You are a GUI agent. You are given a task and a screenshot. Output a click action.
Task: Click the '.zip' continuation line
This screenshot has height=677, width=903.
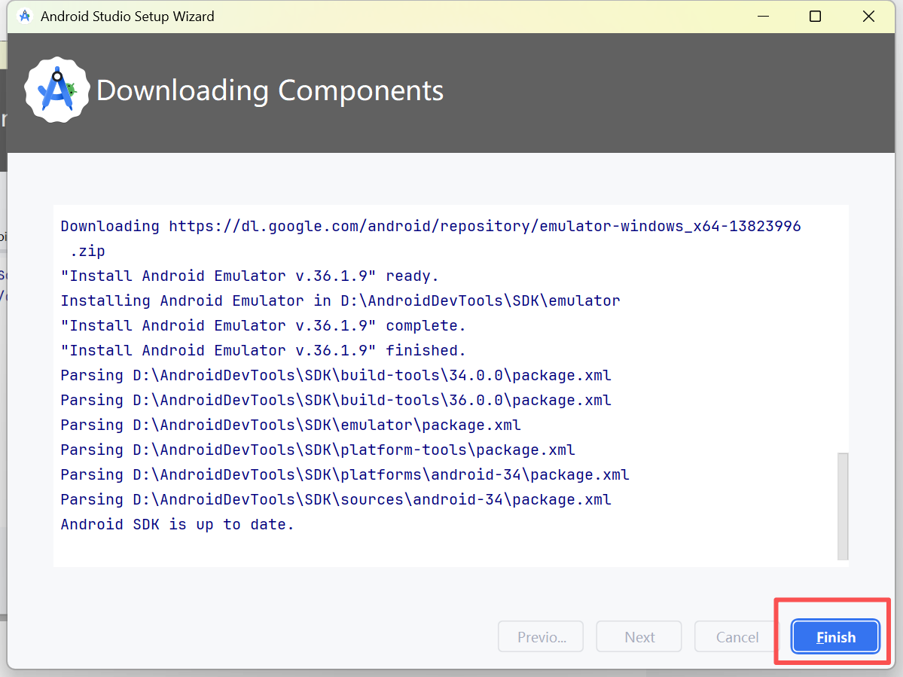[x=87, y=251]
